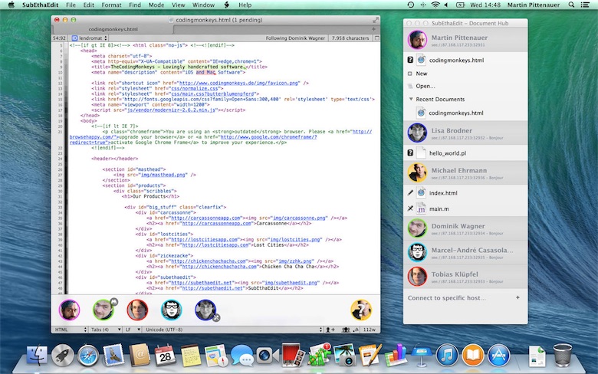Click the question-mark status icon beside hub's codingmonkeys.html
The image size is (598, 374).
410,60
